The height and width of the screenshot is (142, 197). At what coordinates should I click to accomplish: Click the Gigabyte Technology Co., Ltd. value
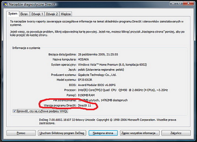[97, 75]
